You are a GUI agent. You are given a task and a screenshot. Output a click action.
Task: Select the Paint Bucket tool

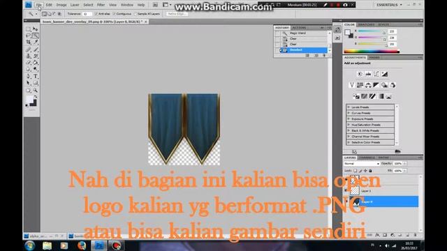pos(36,62)
